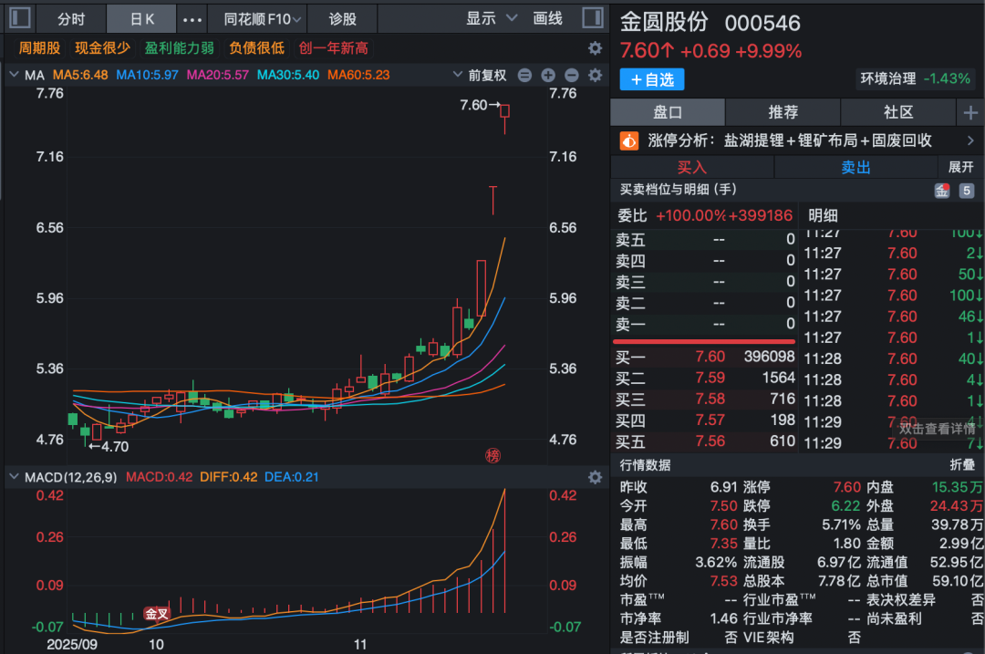
Task: Toggle the right sidebar panel icon
Action: click(592, 18)
